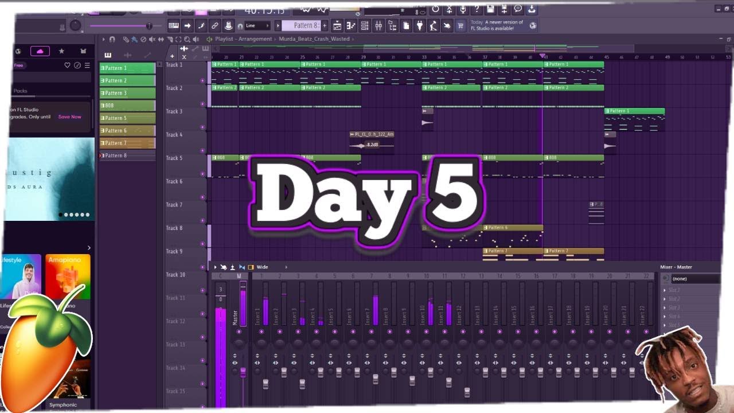
Task: Open the project files page icon
Action: click(406, 26)
